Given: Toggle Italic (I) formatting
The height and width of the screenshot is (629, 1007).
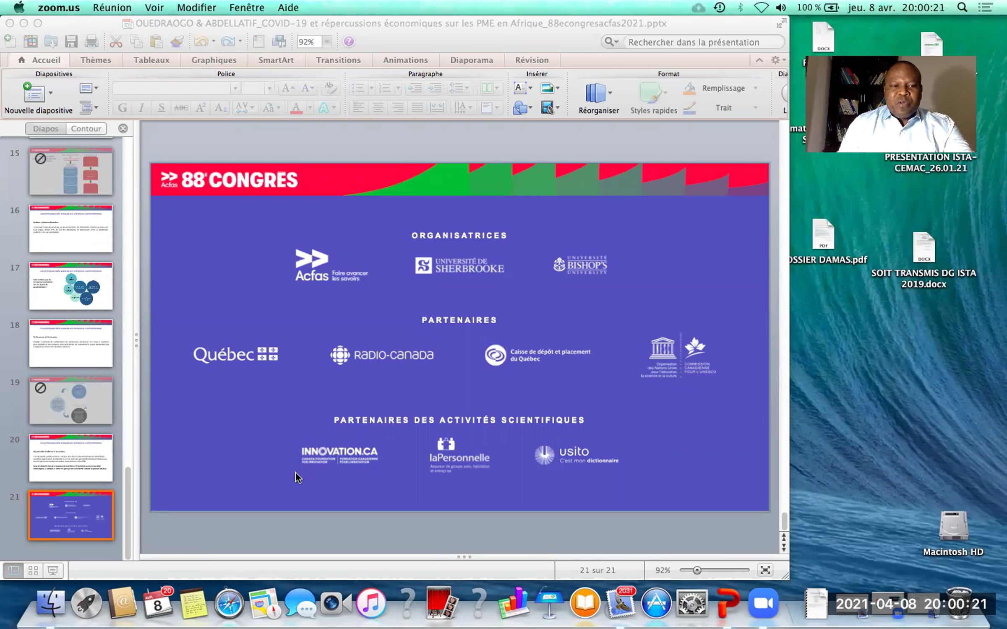Looking at the screenshot, I should point(141,108).
